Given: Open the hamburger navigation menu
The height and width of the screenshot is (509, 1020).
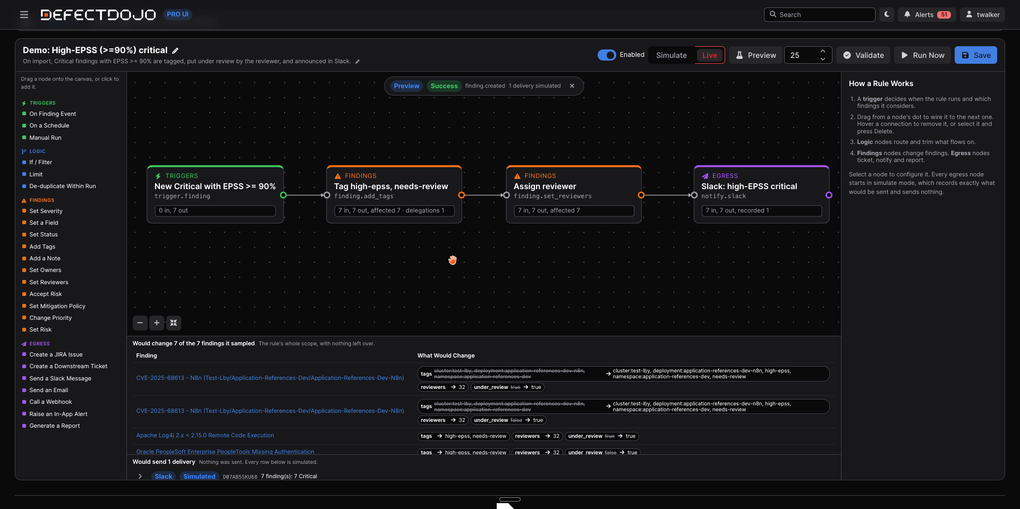Looking at the screenshot, I should [24, 14].
